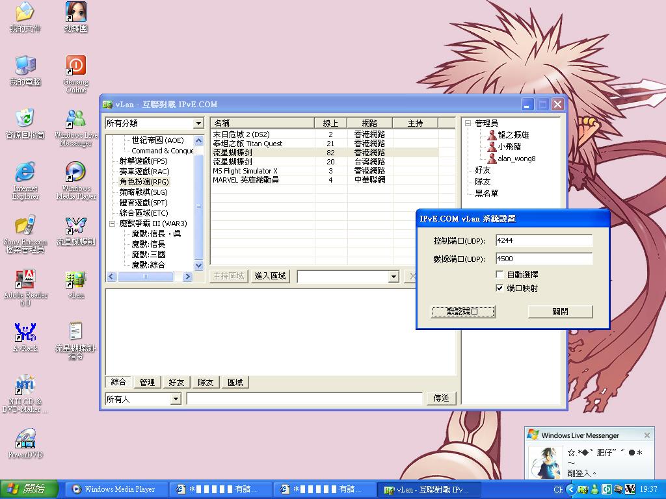Screen dimensions: 666x499
Task: Close the Windows Live Messenger notification popup
Action: (647, 435)
